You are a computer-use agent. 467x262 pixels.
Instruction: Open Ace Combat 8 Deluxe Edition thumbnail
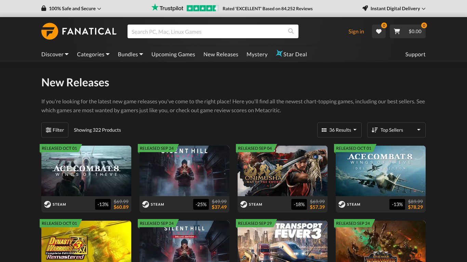pos(381,171)
